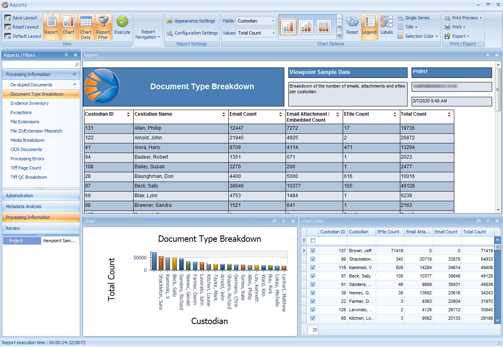Toggle the Report view button

[51, 27]
